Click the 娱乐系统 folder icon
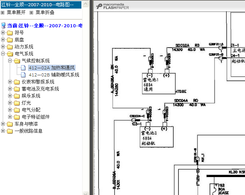This screenshot has height=195, width=245. point(17,96)
